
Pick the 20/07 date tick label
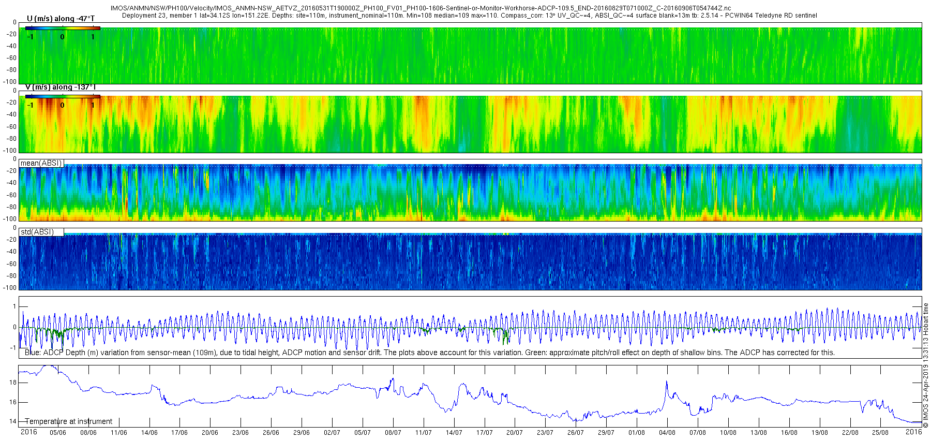pos(515,433)
